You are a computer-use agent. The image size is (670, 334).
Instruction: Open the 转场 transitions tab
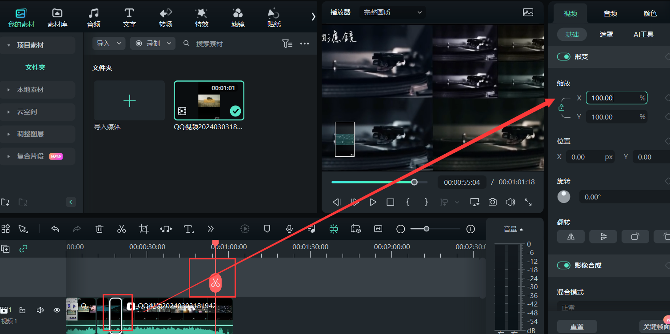click(166, 17)
